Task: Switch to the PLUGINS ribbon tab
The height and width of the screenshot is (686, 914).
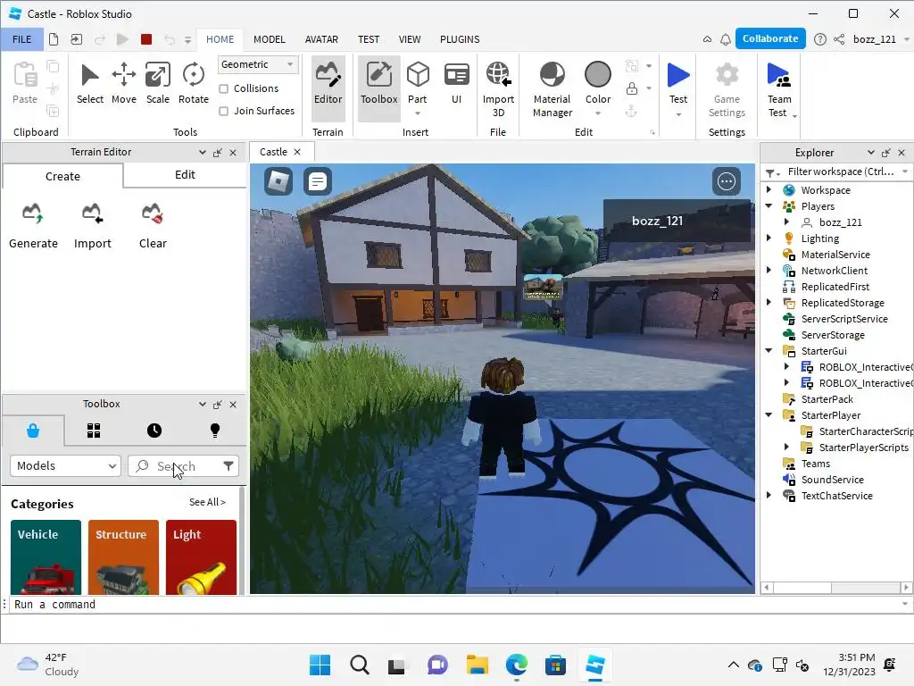Action: pyautogui.click(x=460, y=39)
